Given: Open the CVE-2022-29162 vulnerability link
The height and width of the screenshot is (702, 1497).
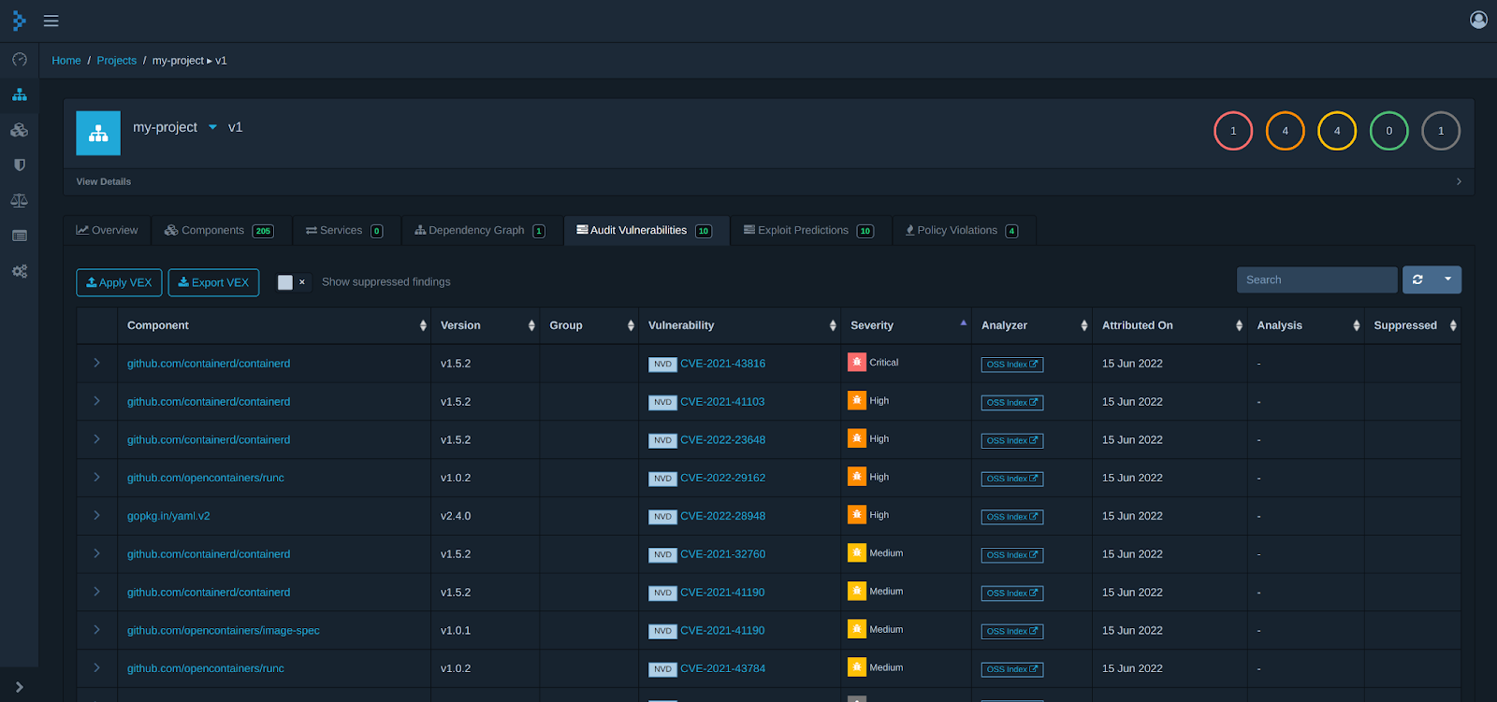Looking at the screenshot, I should point(722,478).
